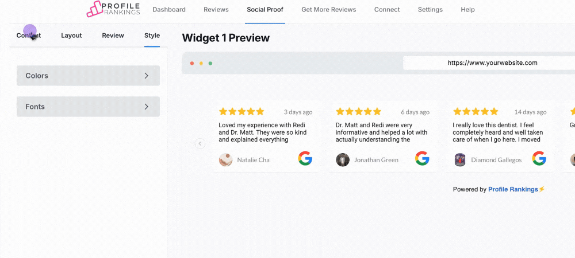Screen dimensions: 575x258
Task: Click the Google icon on Natalie Cha's review
Action: [x=305, y=159]
